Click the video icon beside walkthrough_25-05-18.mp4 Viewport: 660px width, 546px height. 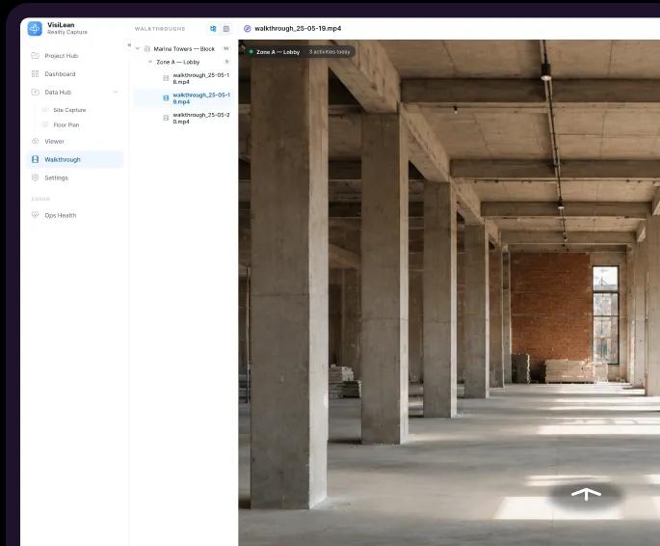coord(166,78)
